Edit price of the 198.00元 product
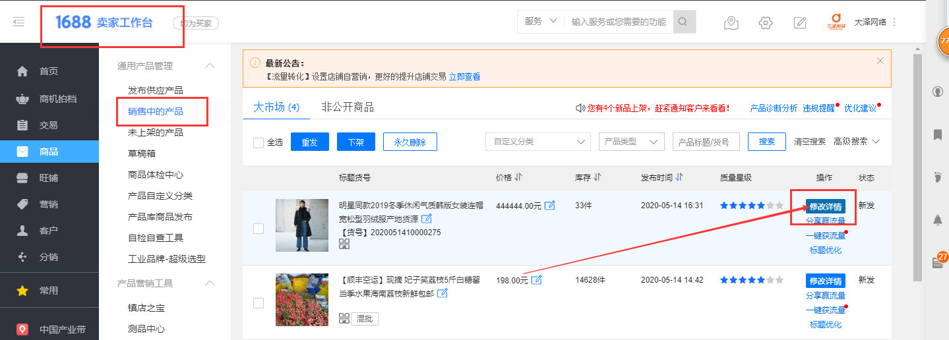949x340 pixels. click(536, 280)
